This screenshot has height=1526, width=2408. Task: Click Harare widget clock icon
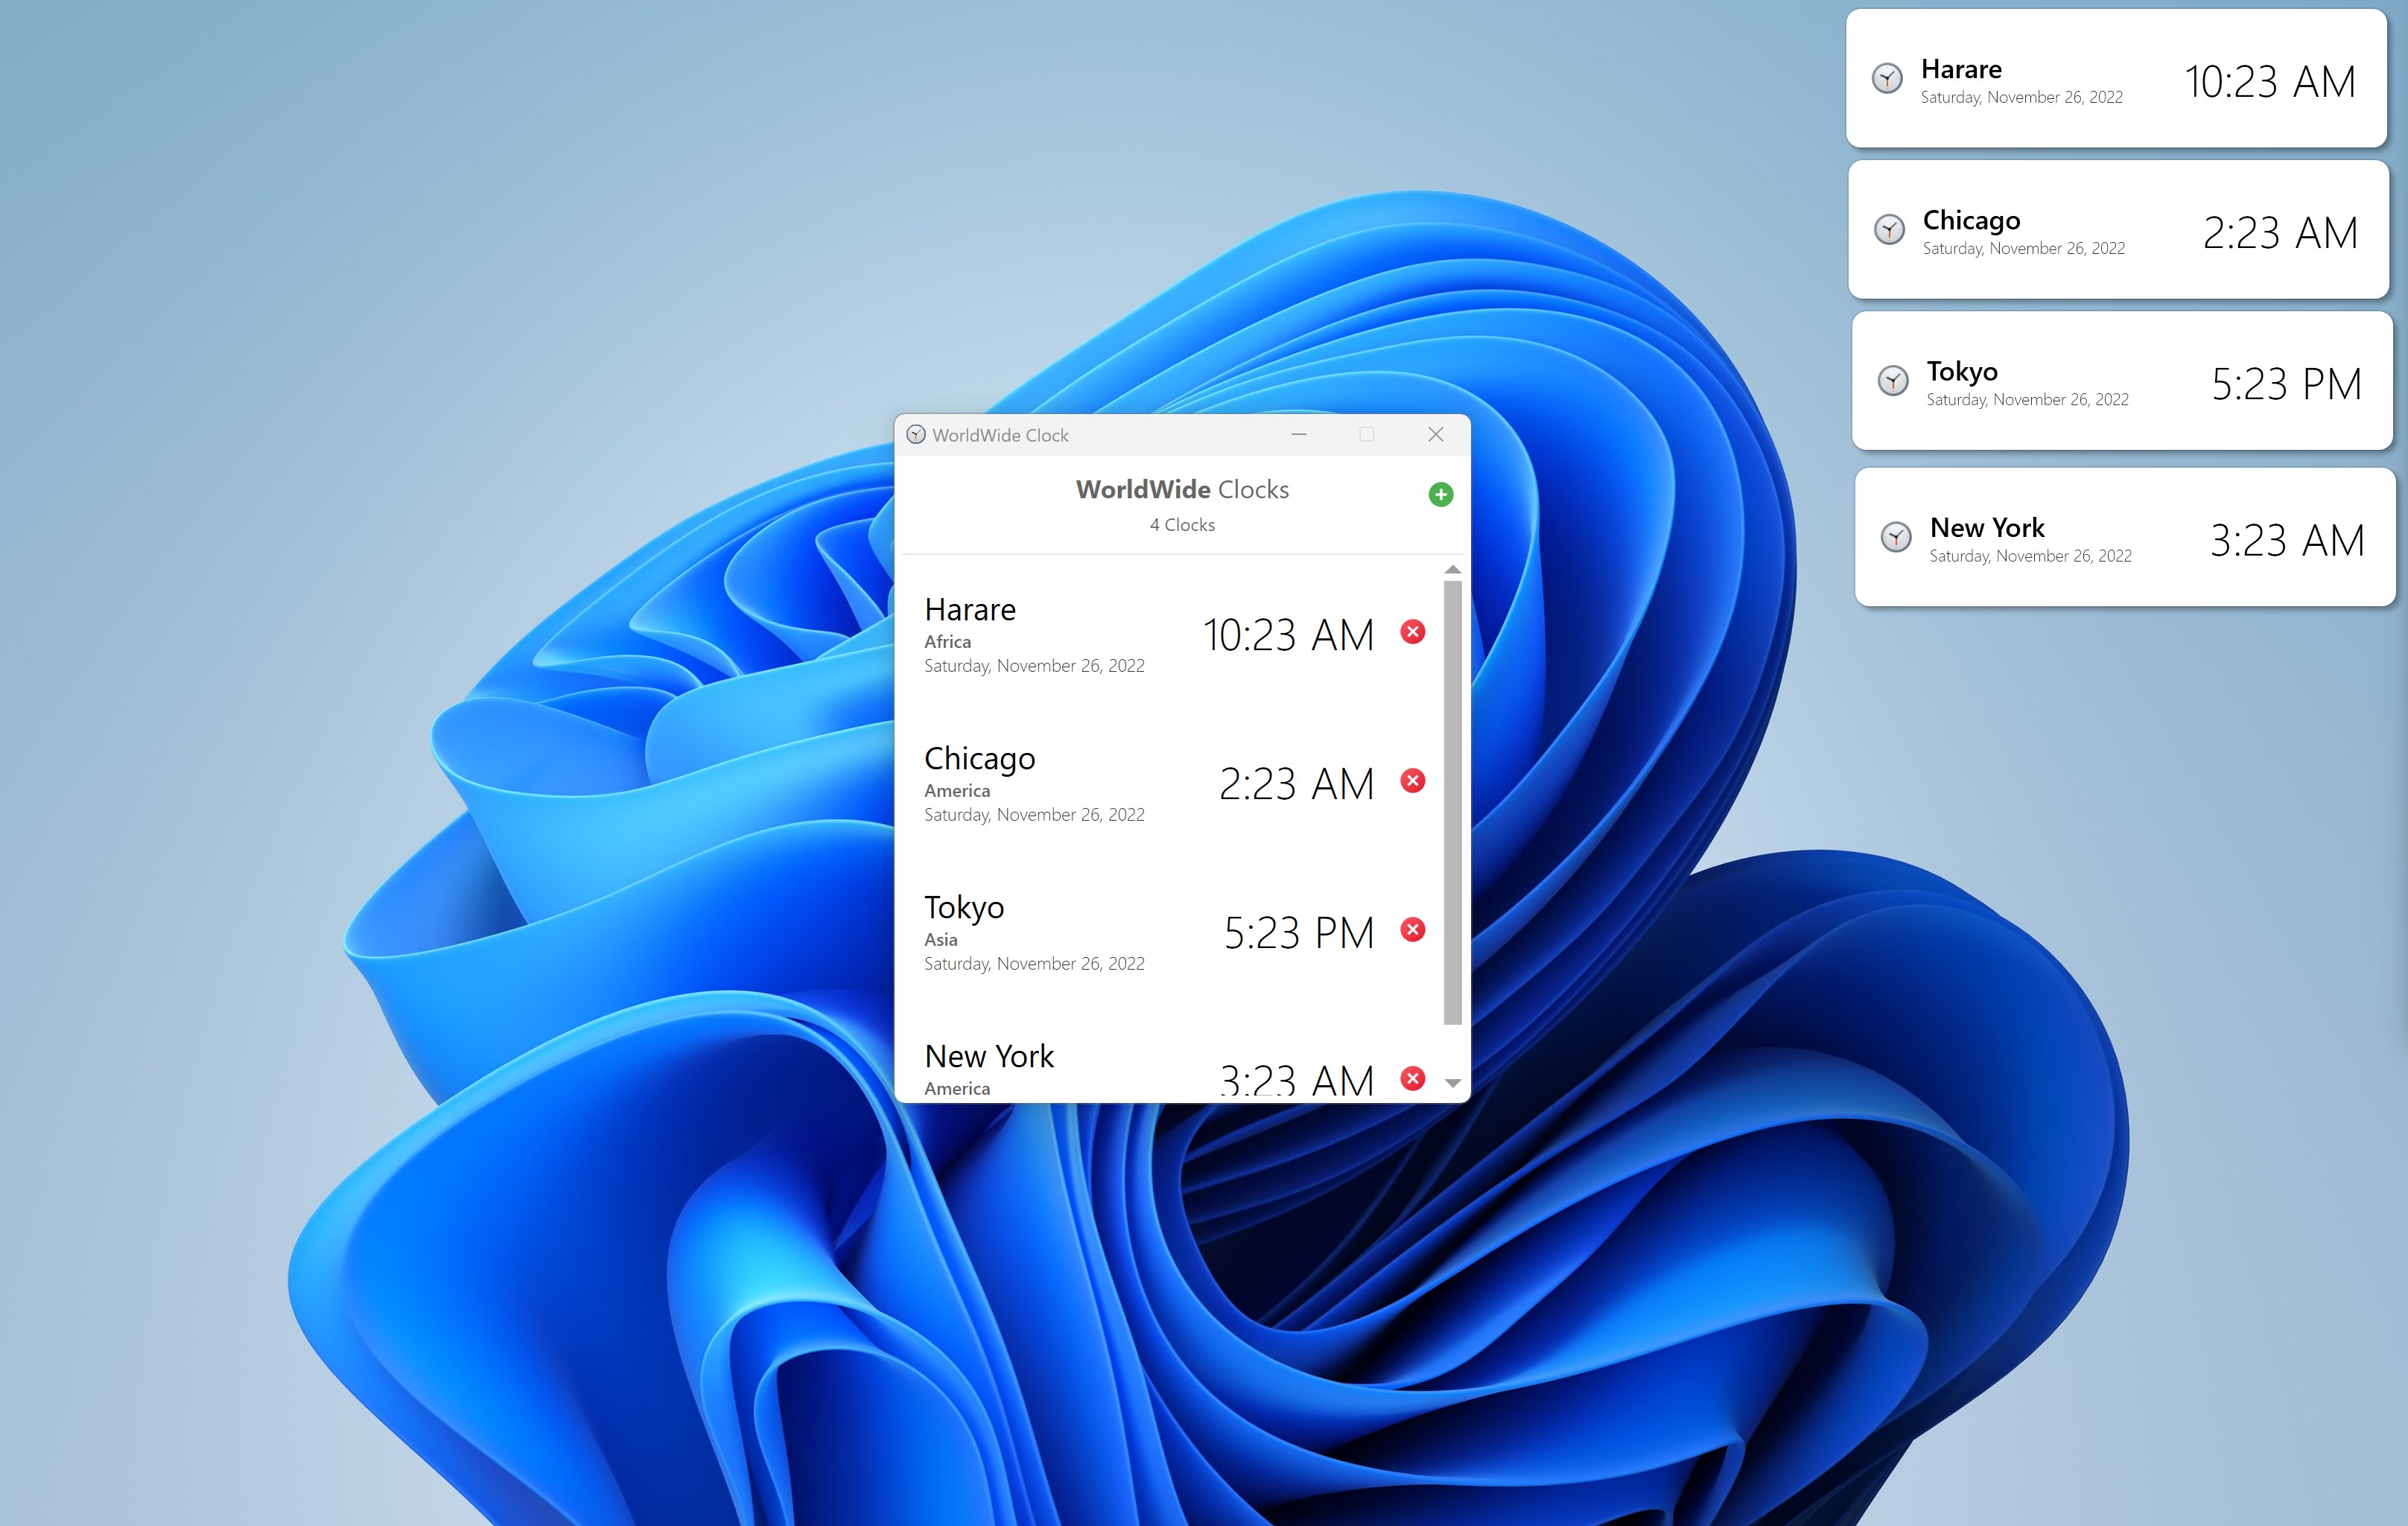click(x=1886, y=78)
